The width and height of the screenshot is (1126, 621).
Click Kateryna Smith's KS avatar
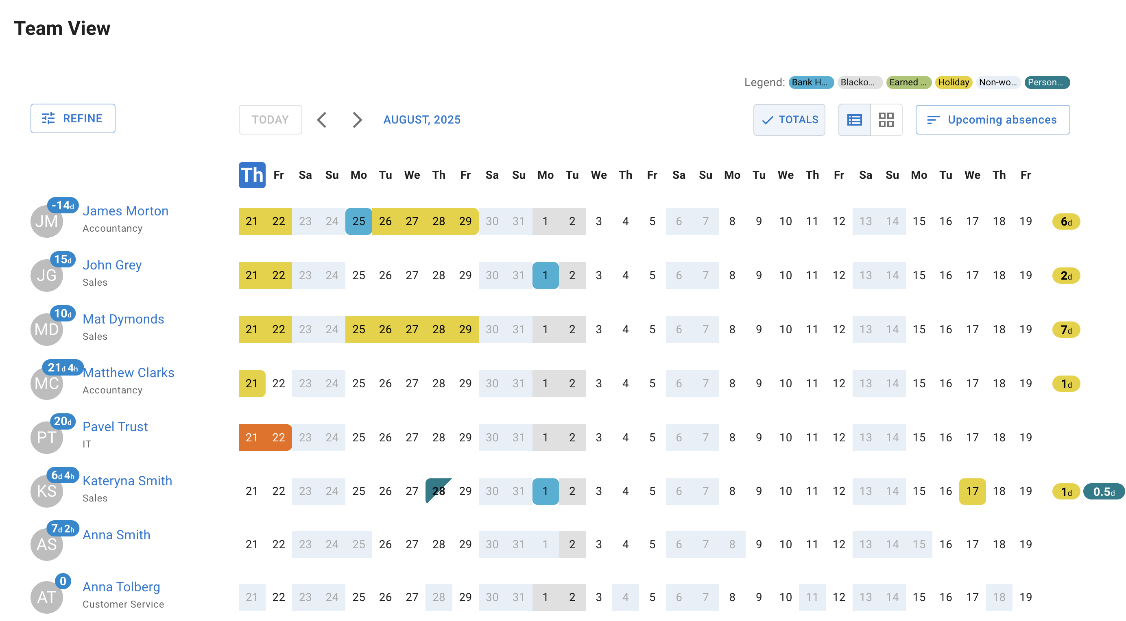click(46, 491)
